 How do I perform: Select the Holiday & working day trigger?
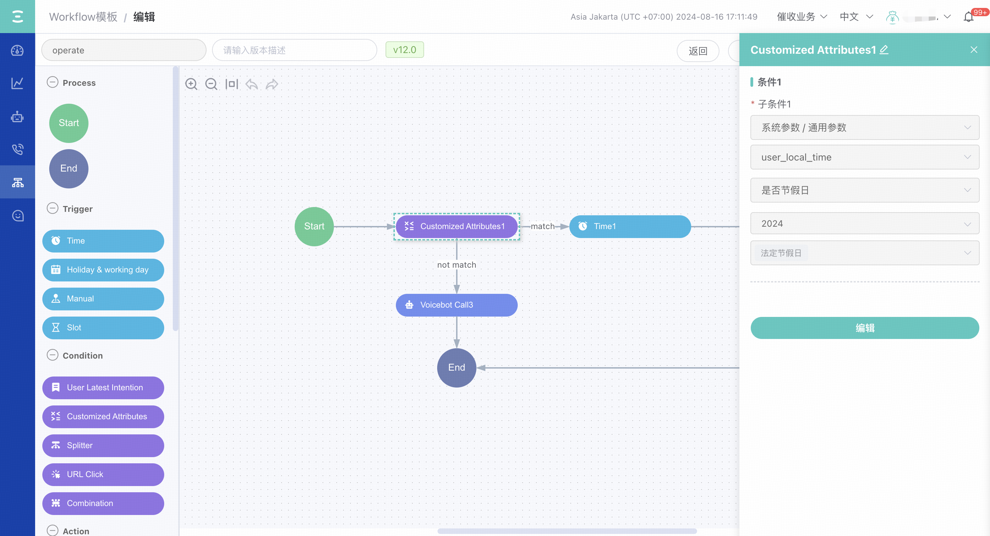tap(103, 270)
